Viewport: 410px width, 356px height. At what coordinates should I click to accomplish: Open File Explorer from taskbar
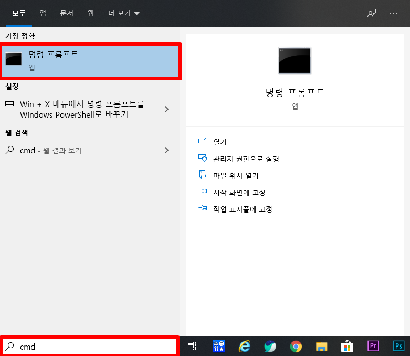(x=321, y=347)
